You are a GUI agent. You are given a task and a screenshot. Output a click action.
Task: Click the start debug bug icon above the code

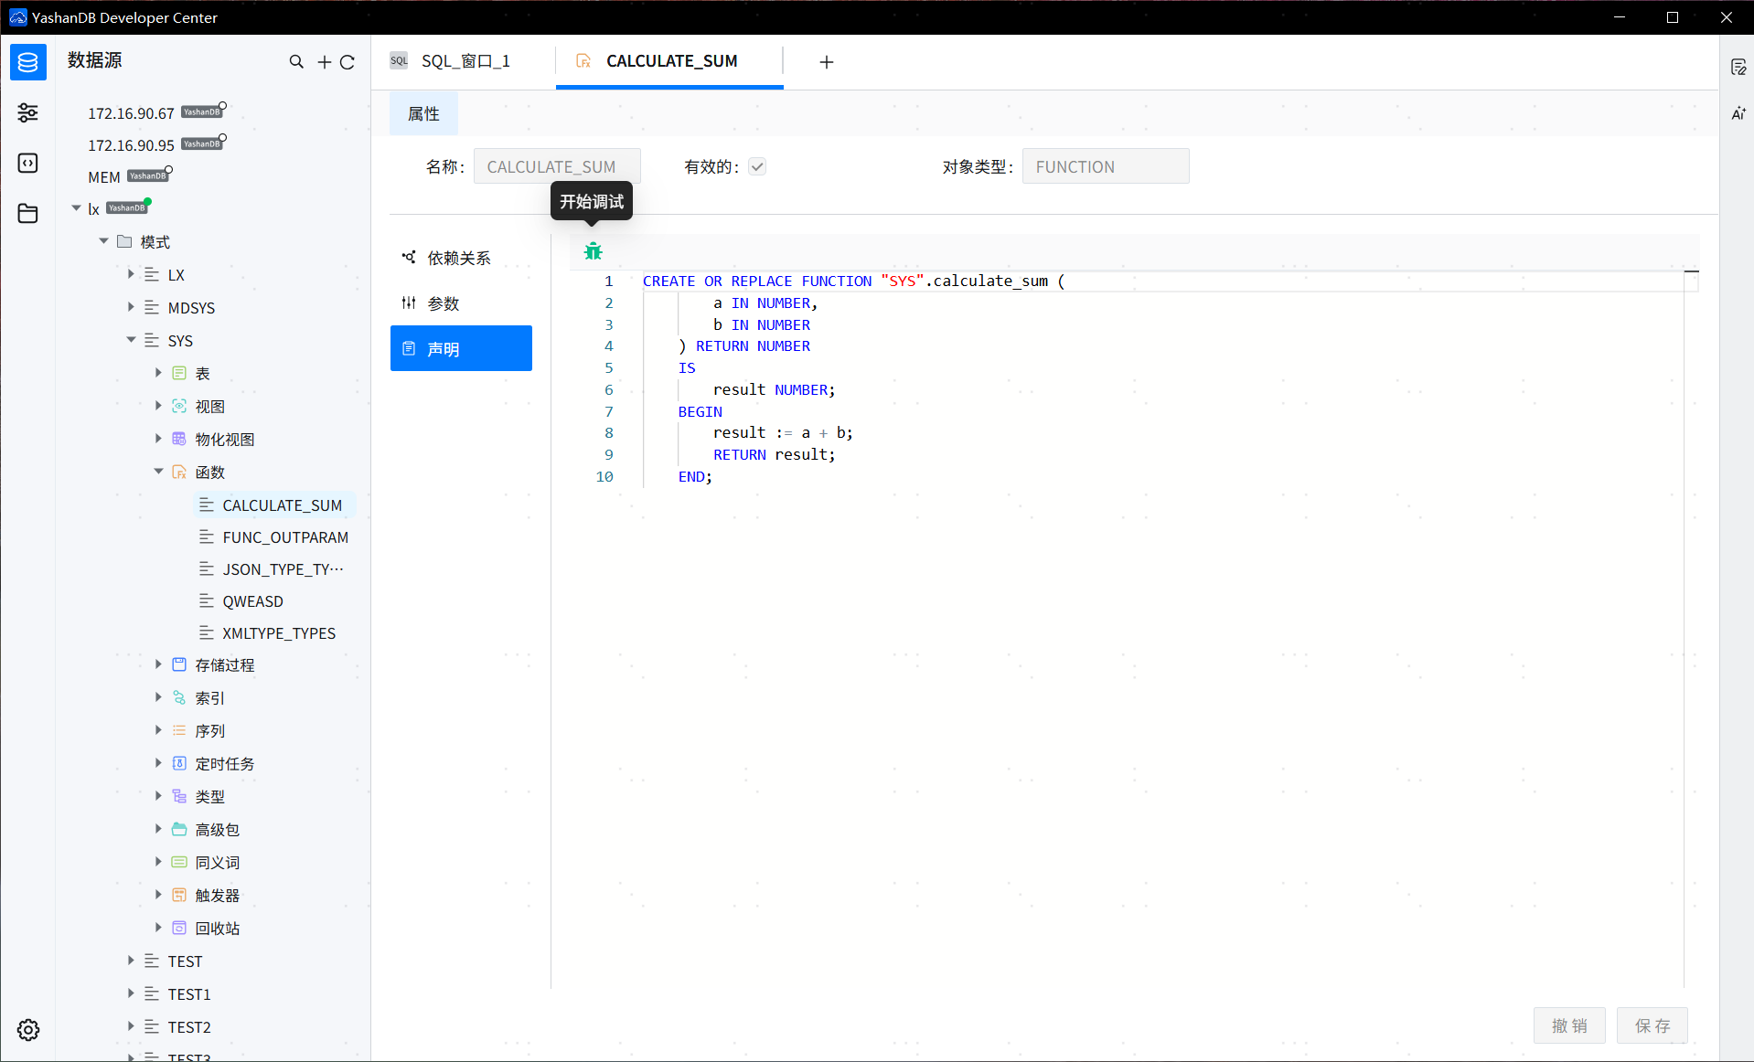click(593, 250)
